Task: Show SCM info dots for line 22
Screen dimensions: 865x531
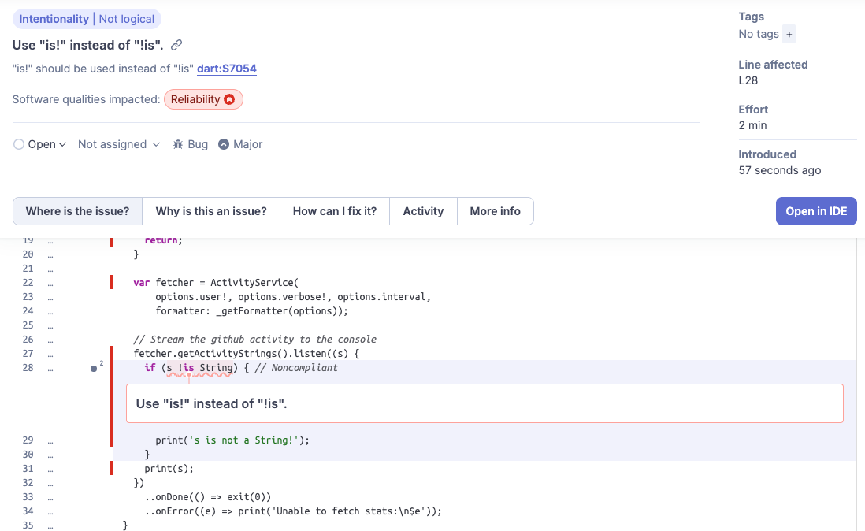Action: pos(50,283)
